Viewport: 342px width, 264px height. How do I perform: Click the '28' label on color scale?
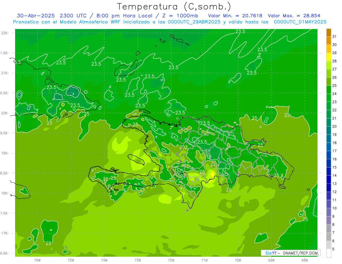[x=334, y=61]
